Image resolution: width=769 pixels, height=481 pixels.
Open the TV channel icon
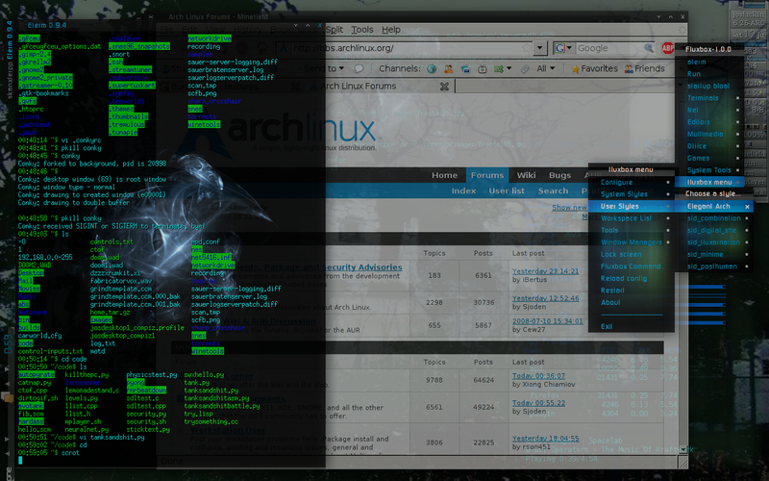(x=483, y=68)
